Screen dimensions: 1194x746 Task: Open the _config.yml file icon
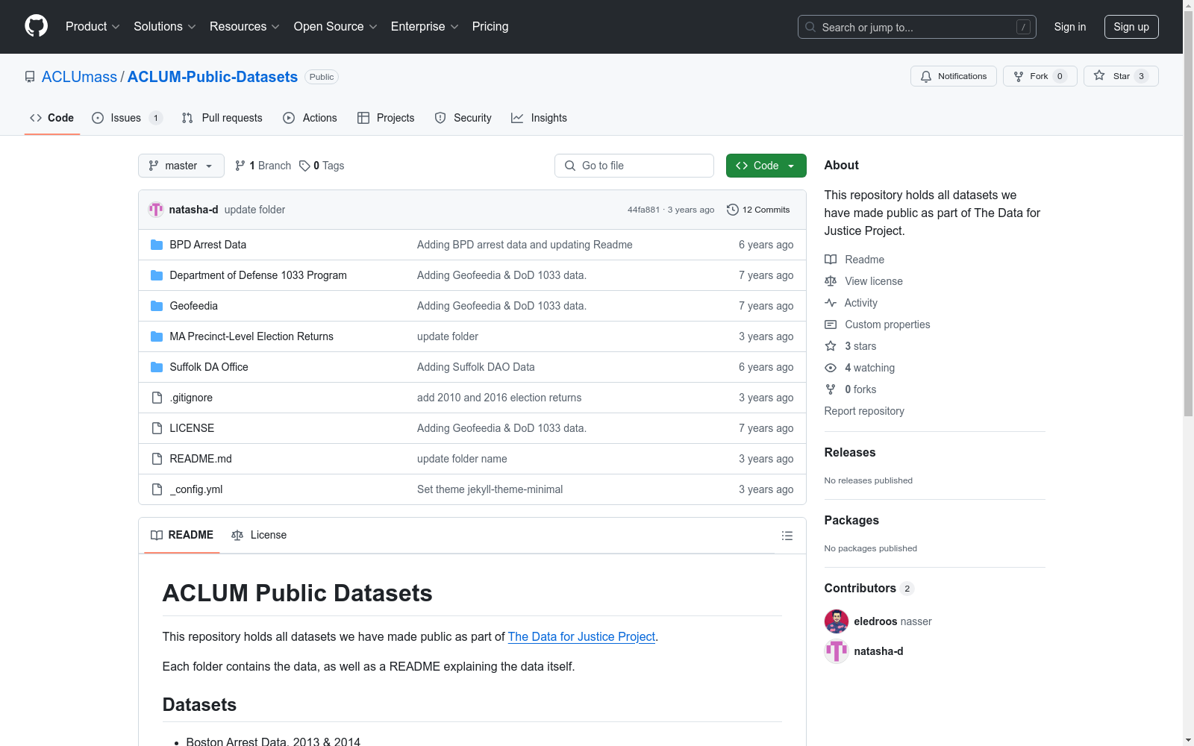(157, 489)
